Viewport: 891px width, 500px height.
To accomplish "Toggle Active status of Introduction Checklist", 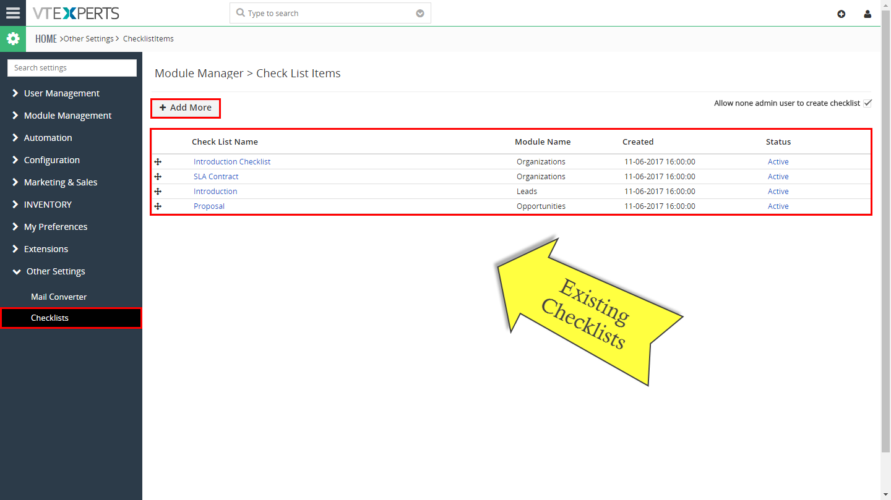I will [778, 161].
